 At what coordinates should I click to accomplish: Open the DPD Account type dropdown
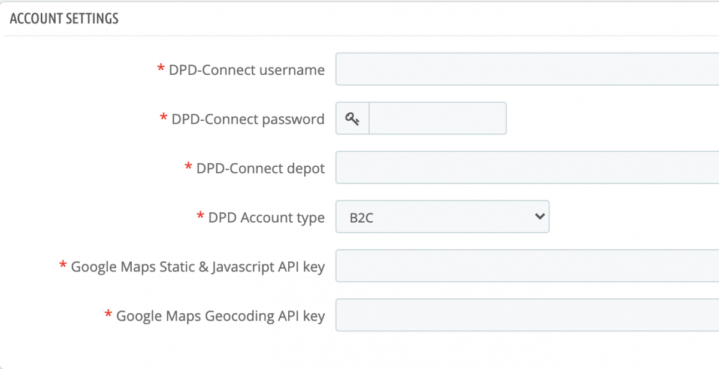(x=442, y=216)
